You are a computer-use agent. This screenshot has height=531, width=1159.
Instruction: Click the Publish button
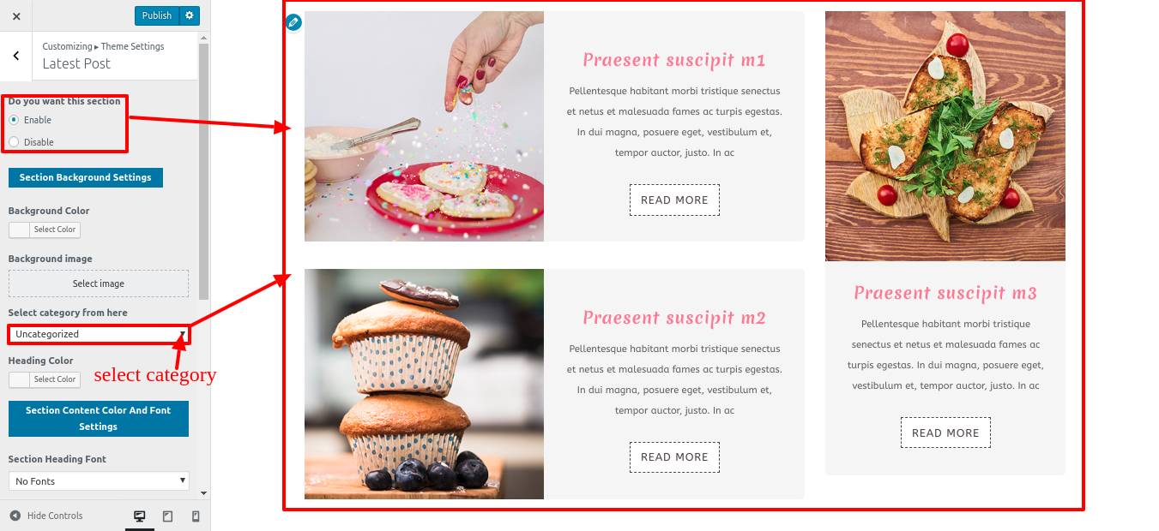(x=157, y=15)
